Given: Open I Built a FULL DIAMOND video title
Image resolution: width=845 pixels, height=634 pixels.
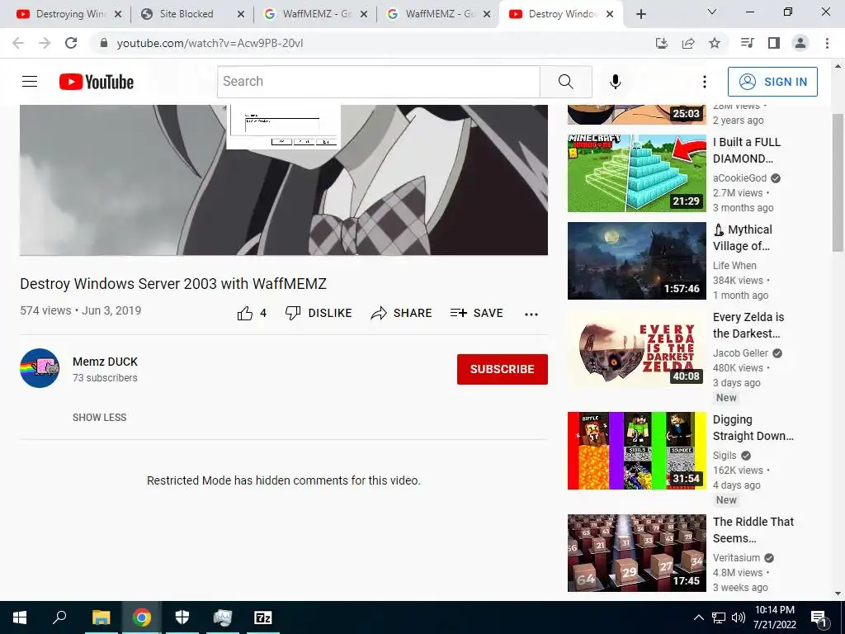Looking at the screenshot, I should click(x=746, y=150).
